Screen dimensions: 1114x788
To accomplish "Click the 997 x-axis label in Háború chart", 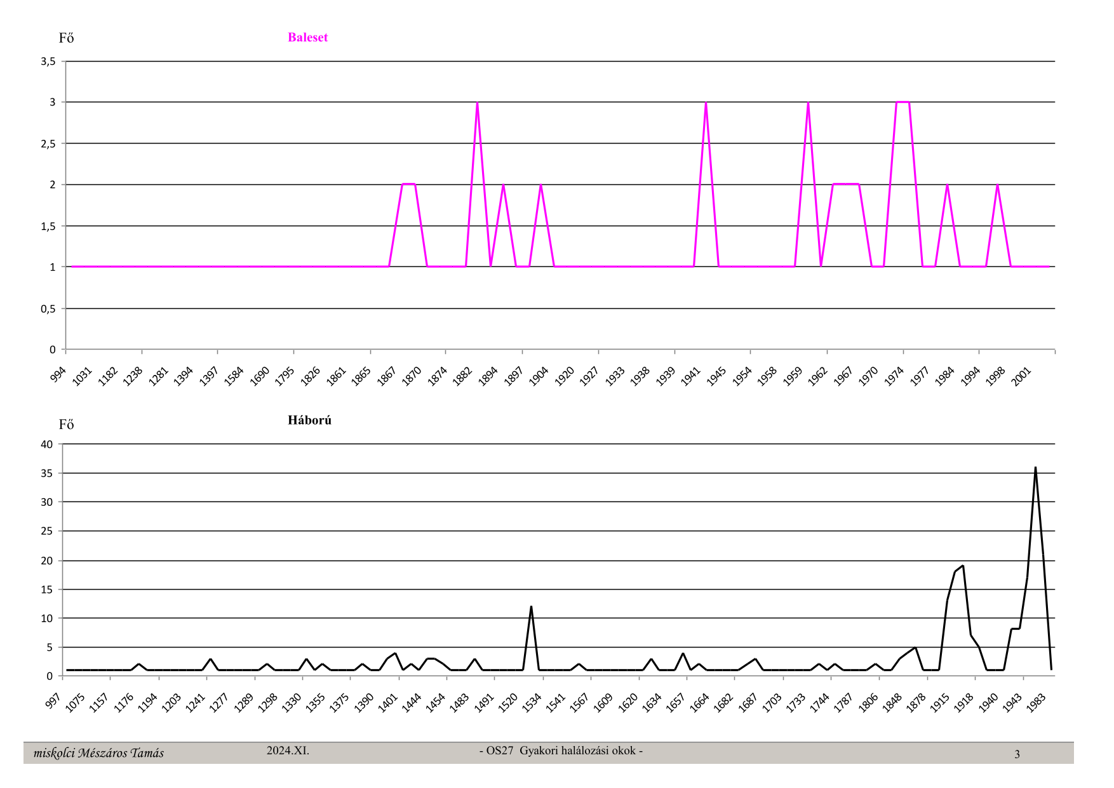I will [53, 700].
